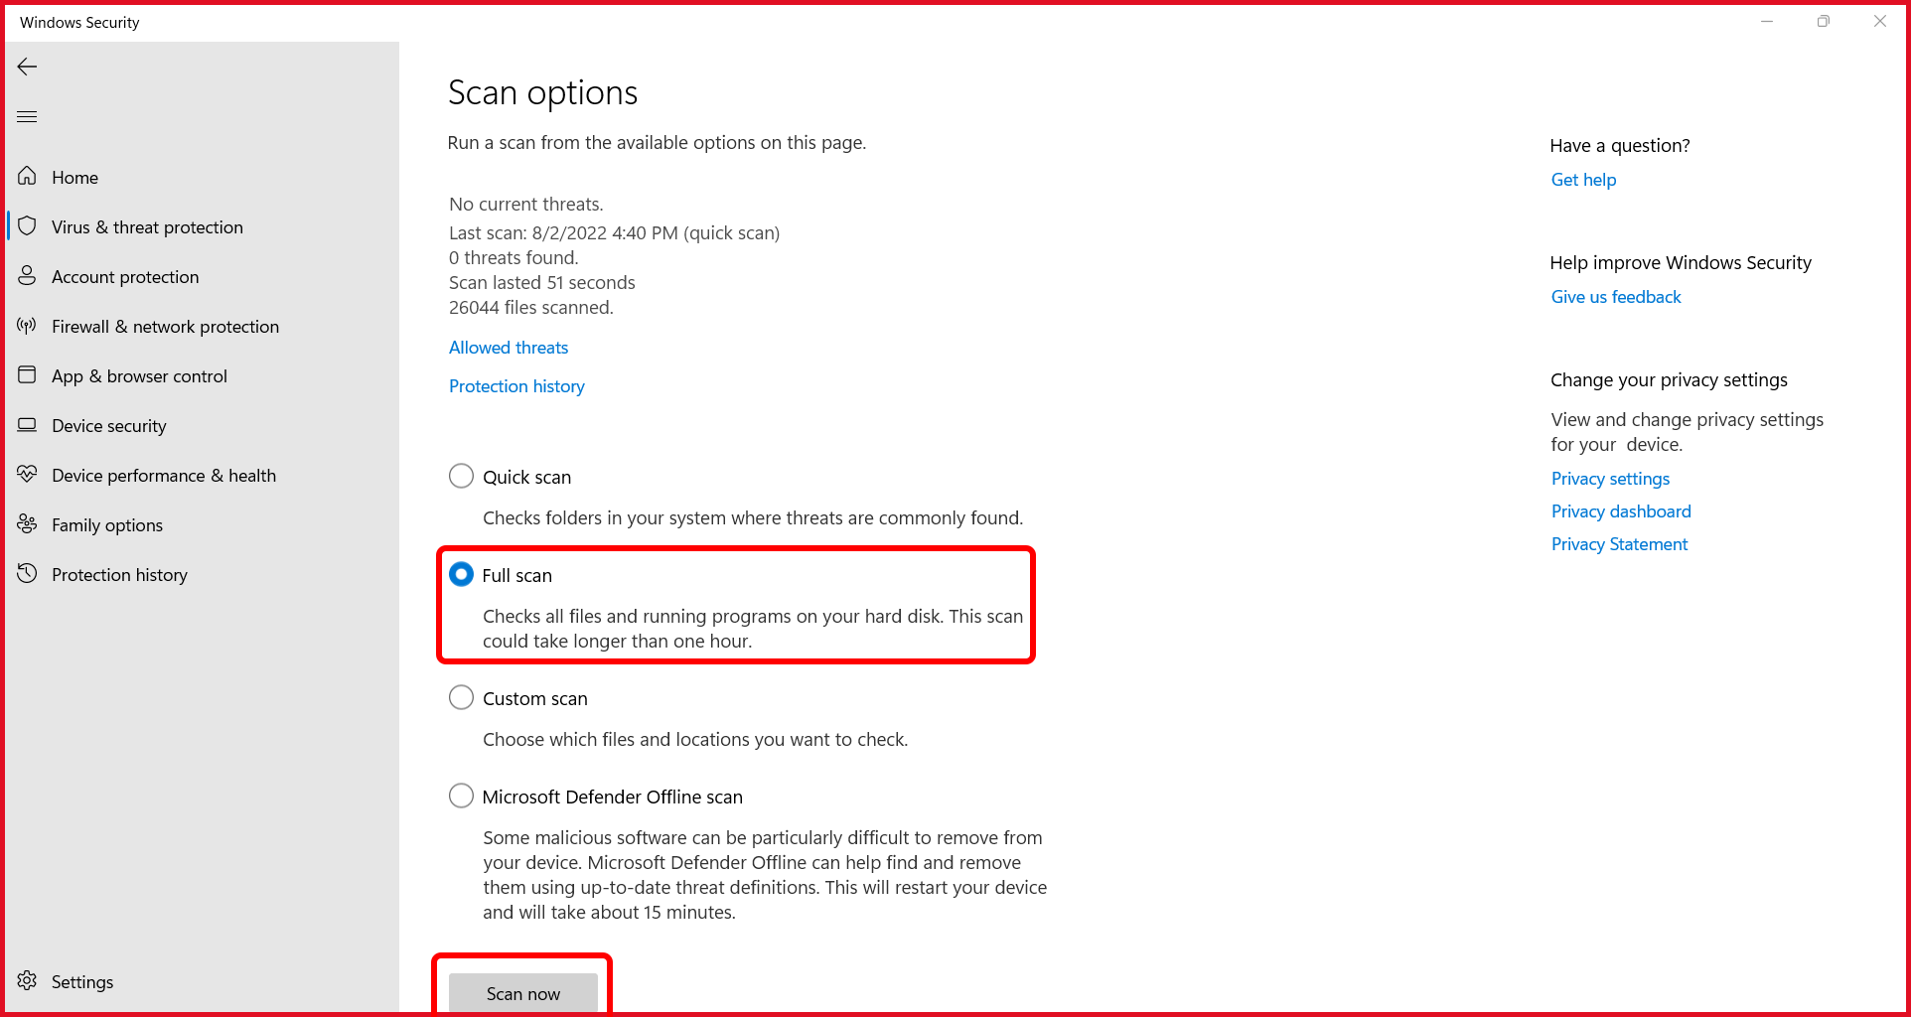Open the Protection history link under scan results
This screenshot has width=1911, height=1017.
(516, 386)
